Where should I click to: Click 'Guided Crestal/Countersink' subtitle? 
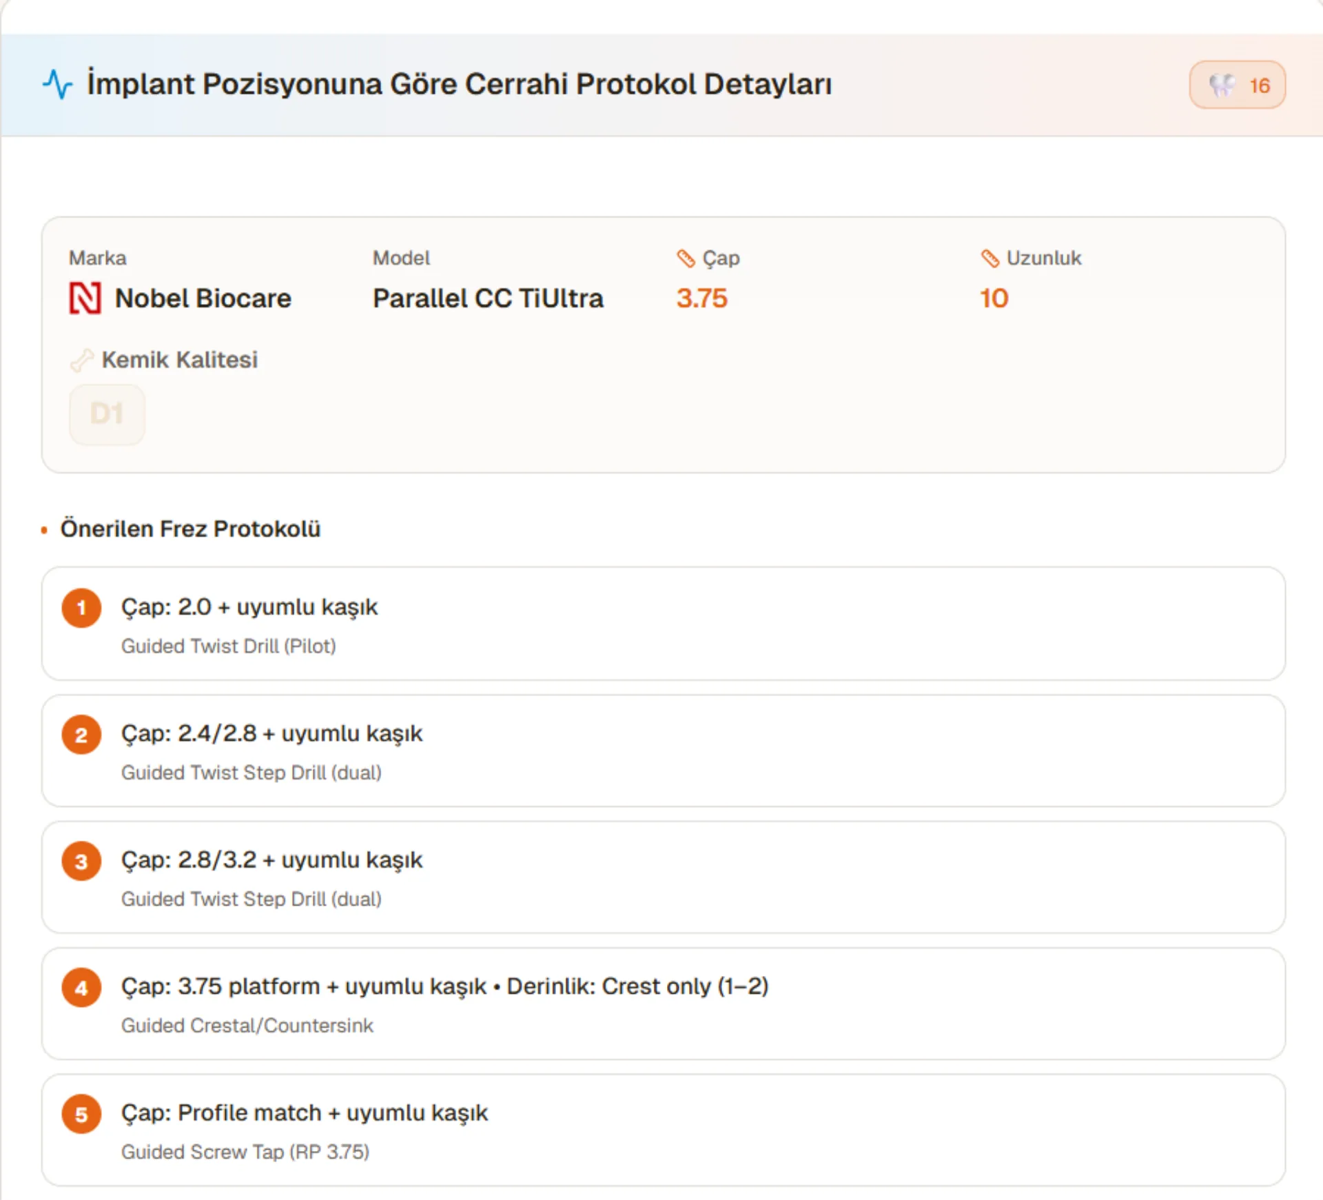tap(247, 1026)
